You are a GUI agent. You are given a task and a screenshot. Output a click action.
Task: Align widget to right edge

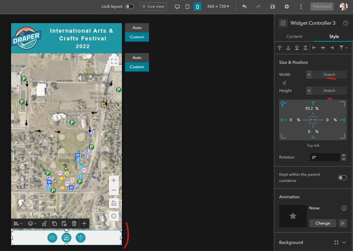tap(331, 47)
